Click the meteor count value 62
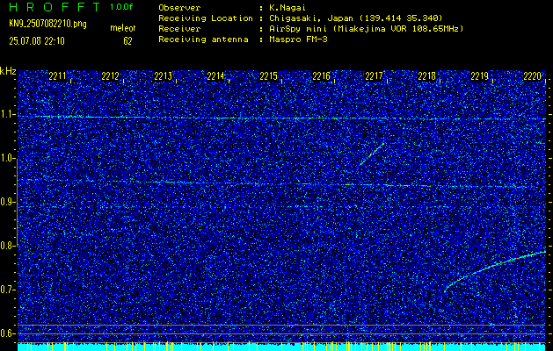The height and width of the screenshot is (351, 553). pyautogui.click(x=127, y=41)
